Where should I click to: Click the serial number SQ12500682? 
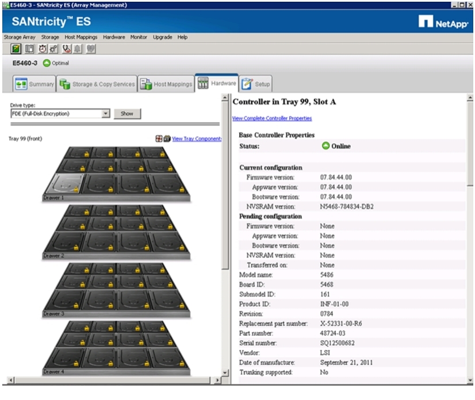click(337, 343)
